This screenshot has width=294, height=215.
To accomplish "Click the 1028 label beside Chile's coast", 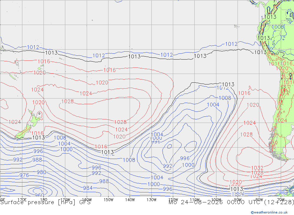I will pyautogui.click(x=246, y=135).
